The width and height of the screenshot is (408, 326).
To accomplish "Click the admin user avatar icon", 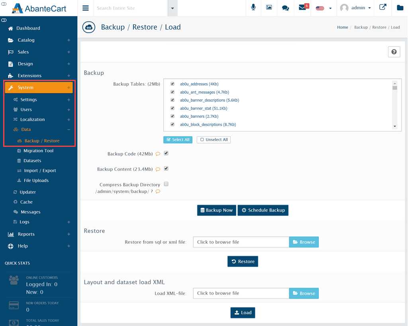I will (x=344, y=8).
